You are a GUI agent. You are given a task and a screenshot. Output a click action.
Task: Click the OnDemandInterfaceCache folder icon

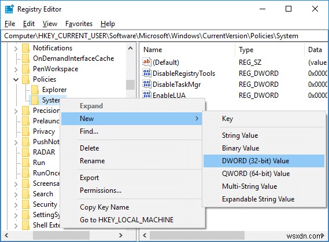click(x=26, y=58)
